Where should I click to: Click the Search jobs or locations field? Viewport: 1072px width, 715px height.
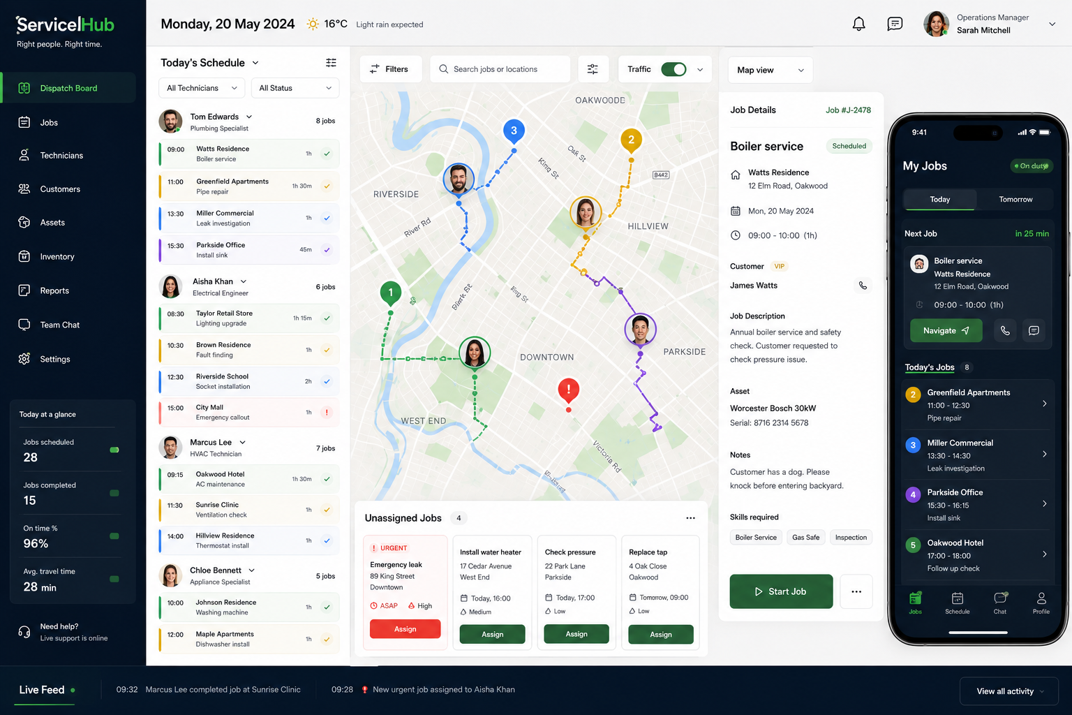click(500, 69)
